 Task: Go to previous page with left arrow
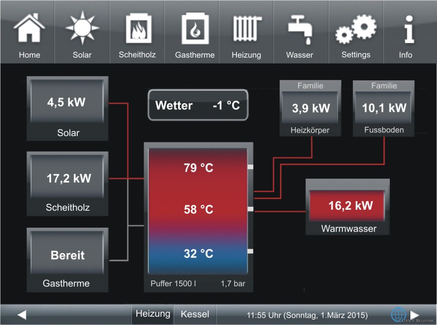coord(21,315)
